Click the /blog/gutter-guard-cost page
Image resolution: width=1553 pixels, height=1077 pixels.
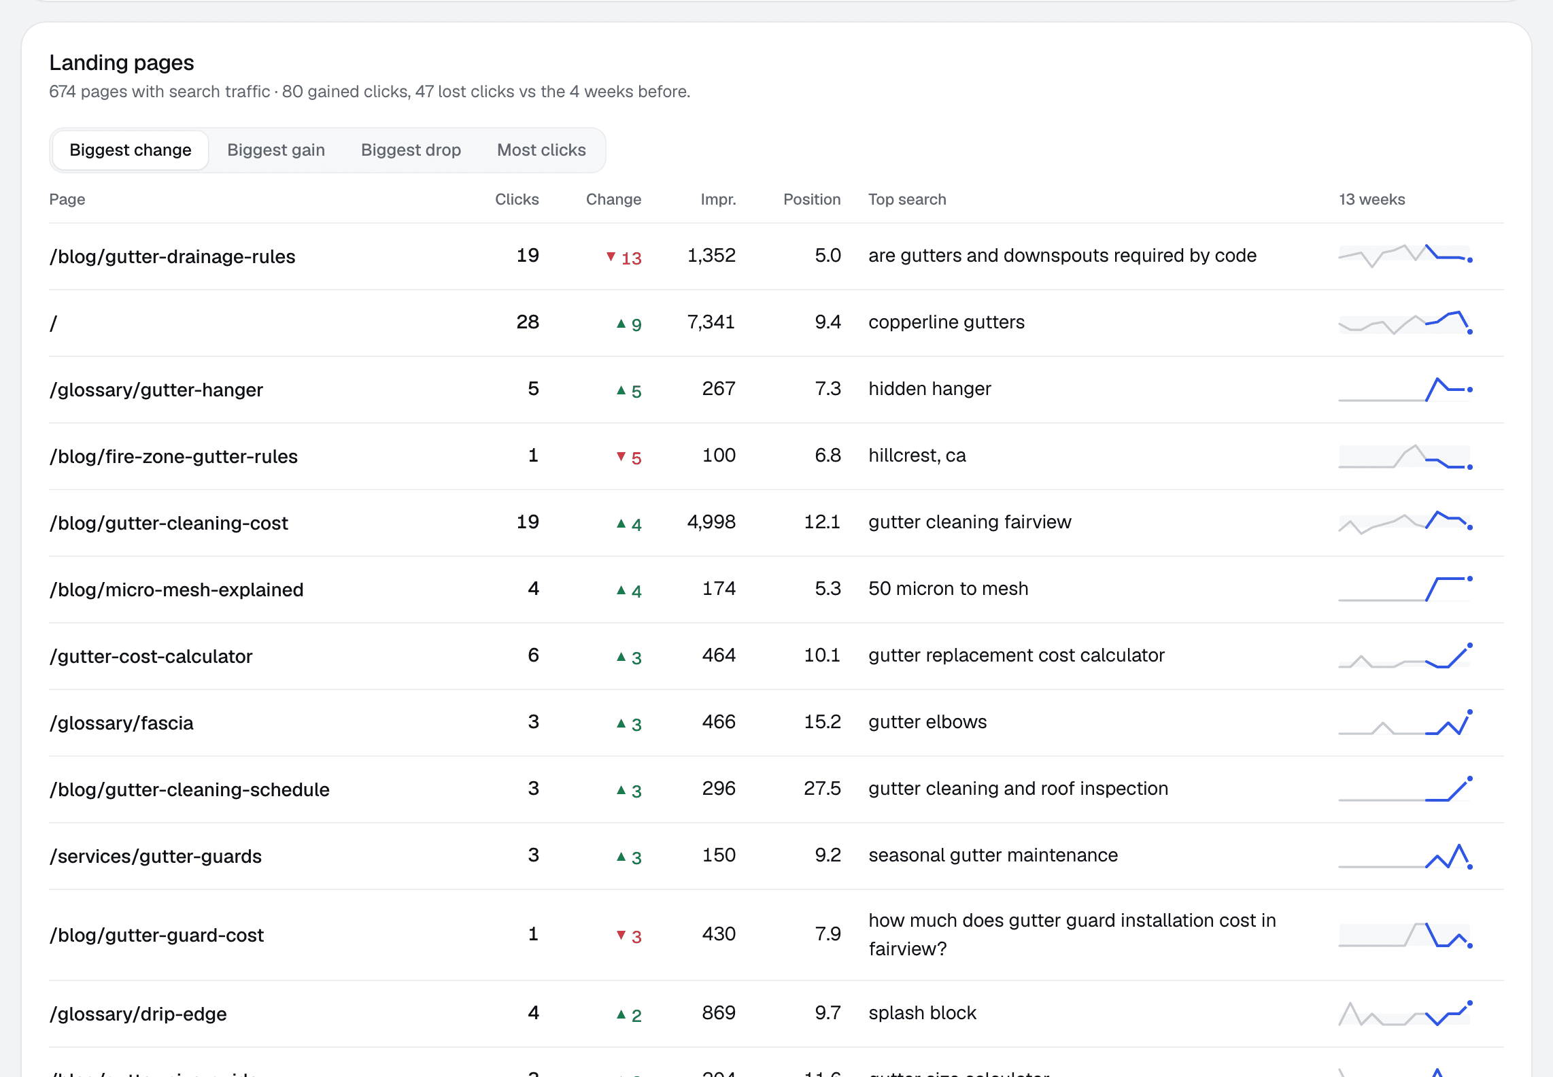(156, 935)
